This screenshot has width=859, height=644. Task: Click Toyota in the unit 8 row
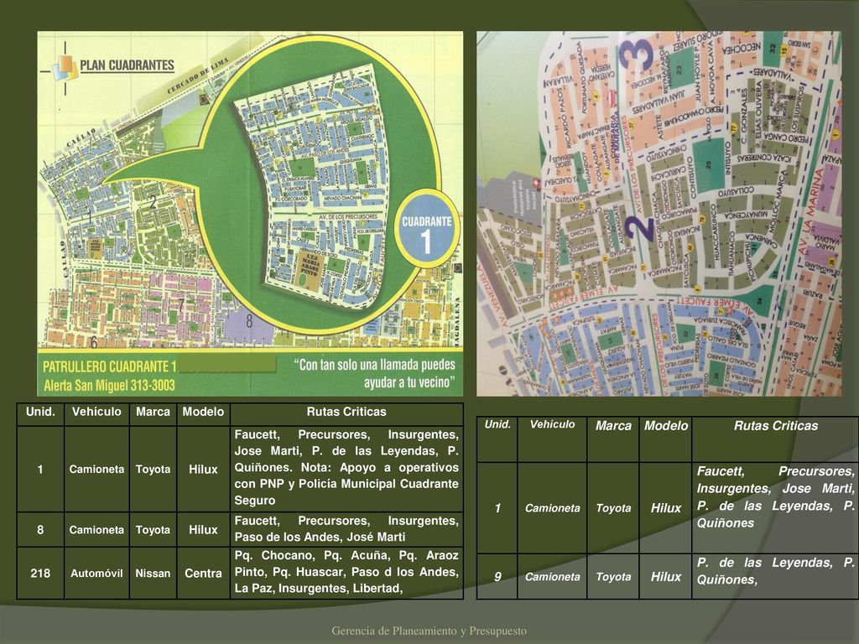(x=153, y=530)
